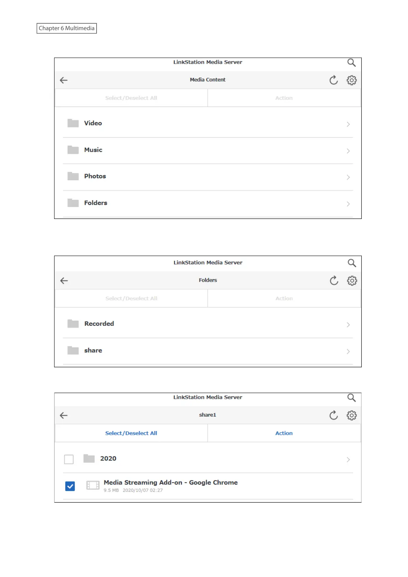Uncheck the Media Streaming Add-on video checkbox
This screenshot has height=577, width=408.
coord(70,486)
